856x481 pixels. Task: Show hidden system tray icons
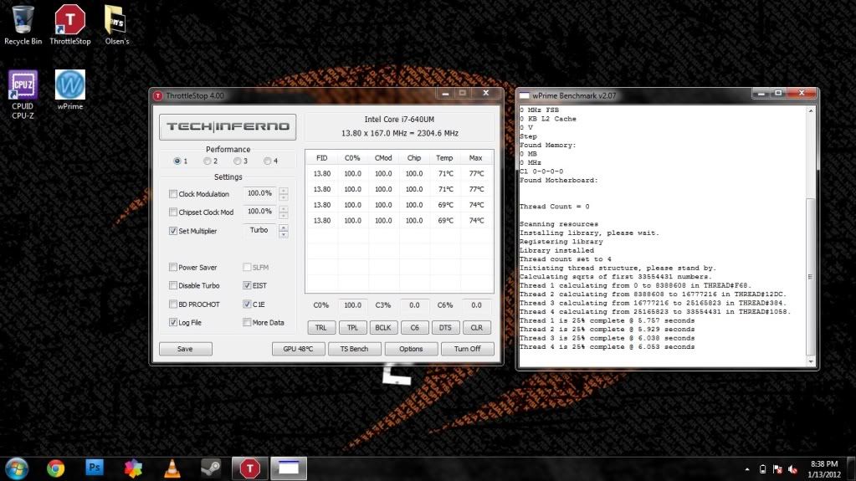(747, 469)
